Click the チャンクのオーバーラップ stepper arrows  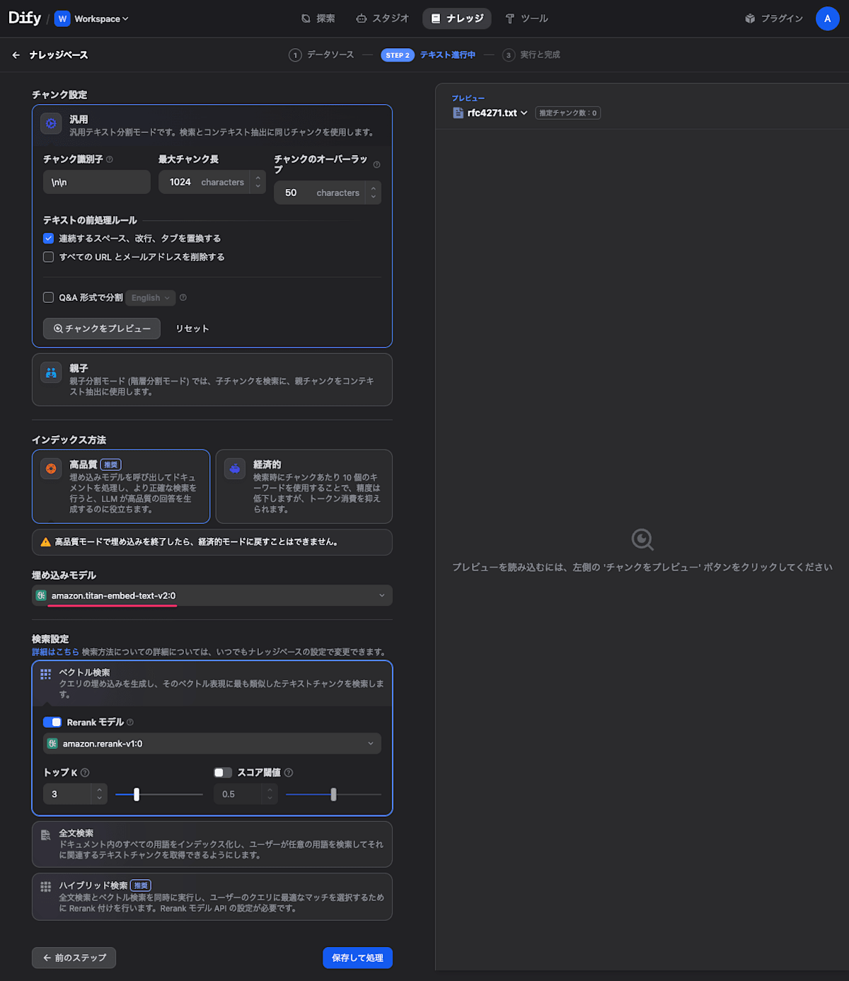tap(374, 193)
